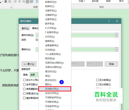The image size is (129, 110).
Task: Select 图形(I) menu item
Action: (55, 85)
